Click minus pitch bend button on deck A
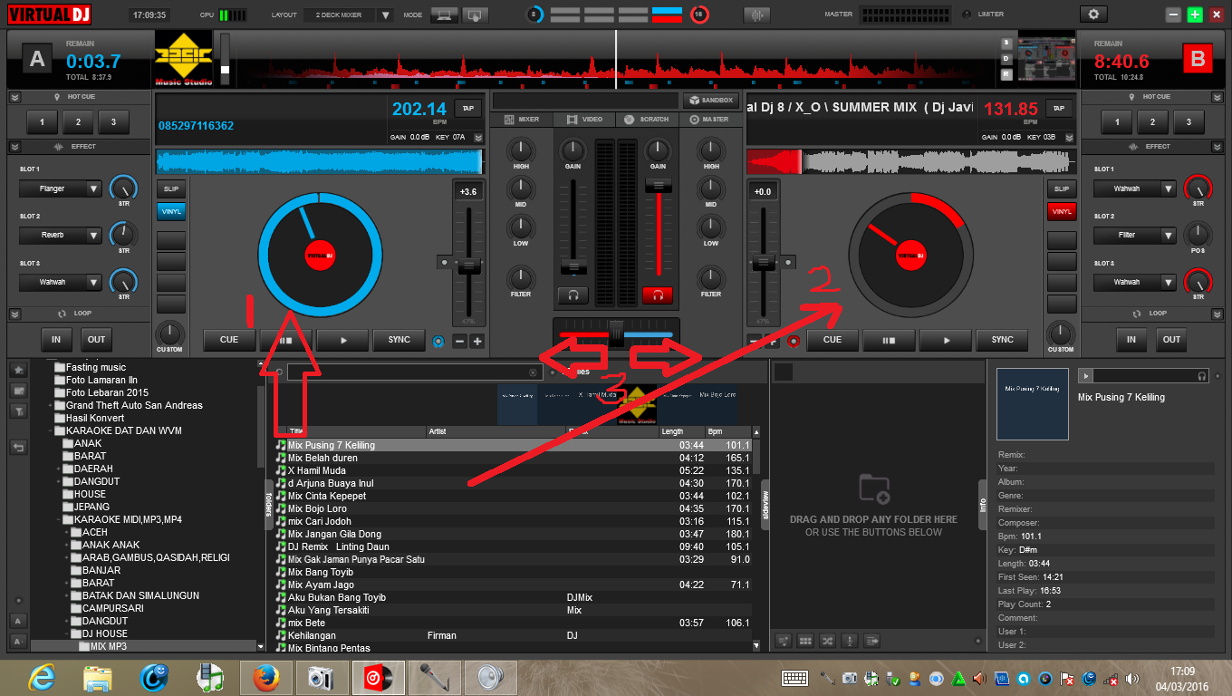Viewport: 1232px width, 696px height. (459, 342)
